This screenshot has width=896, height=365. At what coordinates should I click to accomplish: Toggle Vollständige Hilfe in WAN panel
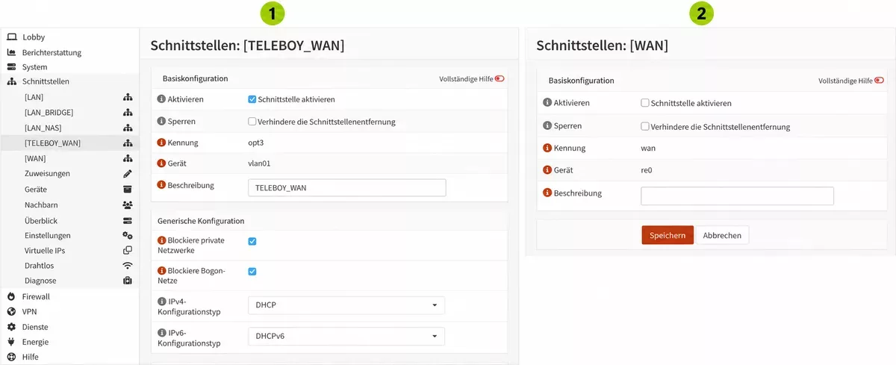click(879, 81)
